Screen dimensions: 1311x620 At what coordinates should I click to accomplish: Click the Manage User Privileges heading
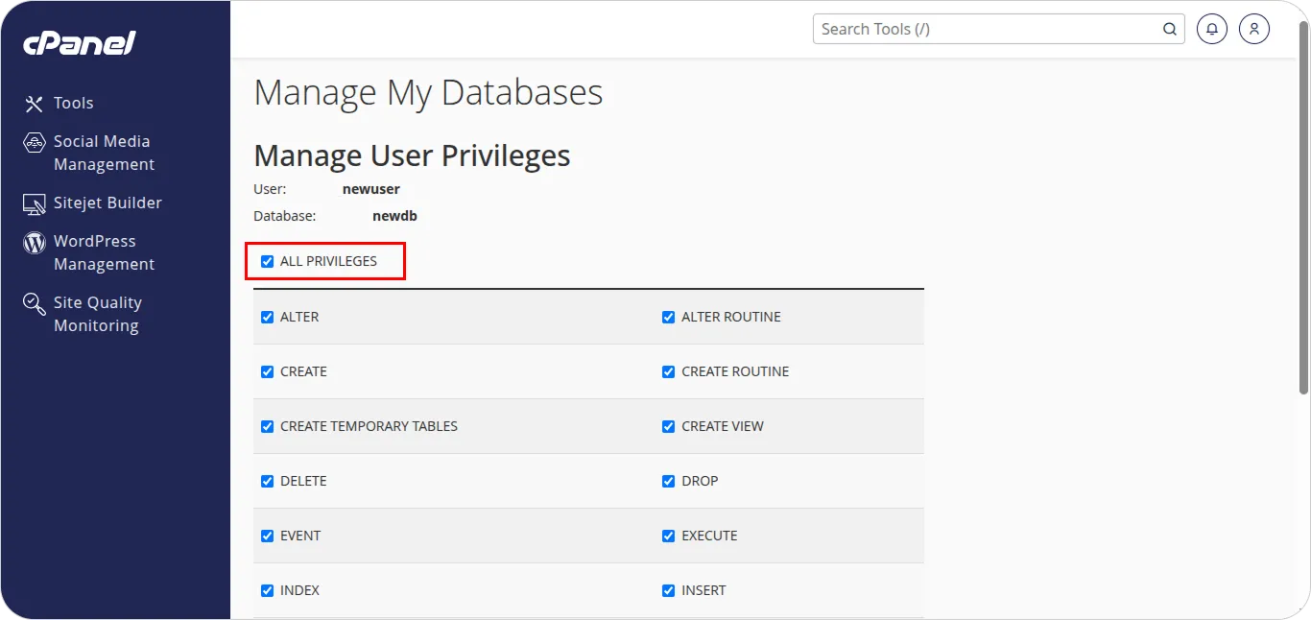[412, 155]
